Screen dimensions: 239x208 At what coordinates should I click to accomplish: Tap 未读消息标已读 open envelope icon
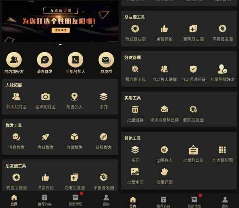[164, 109]
